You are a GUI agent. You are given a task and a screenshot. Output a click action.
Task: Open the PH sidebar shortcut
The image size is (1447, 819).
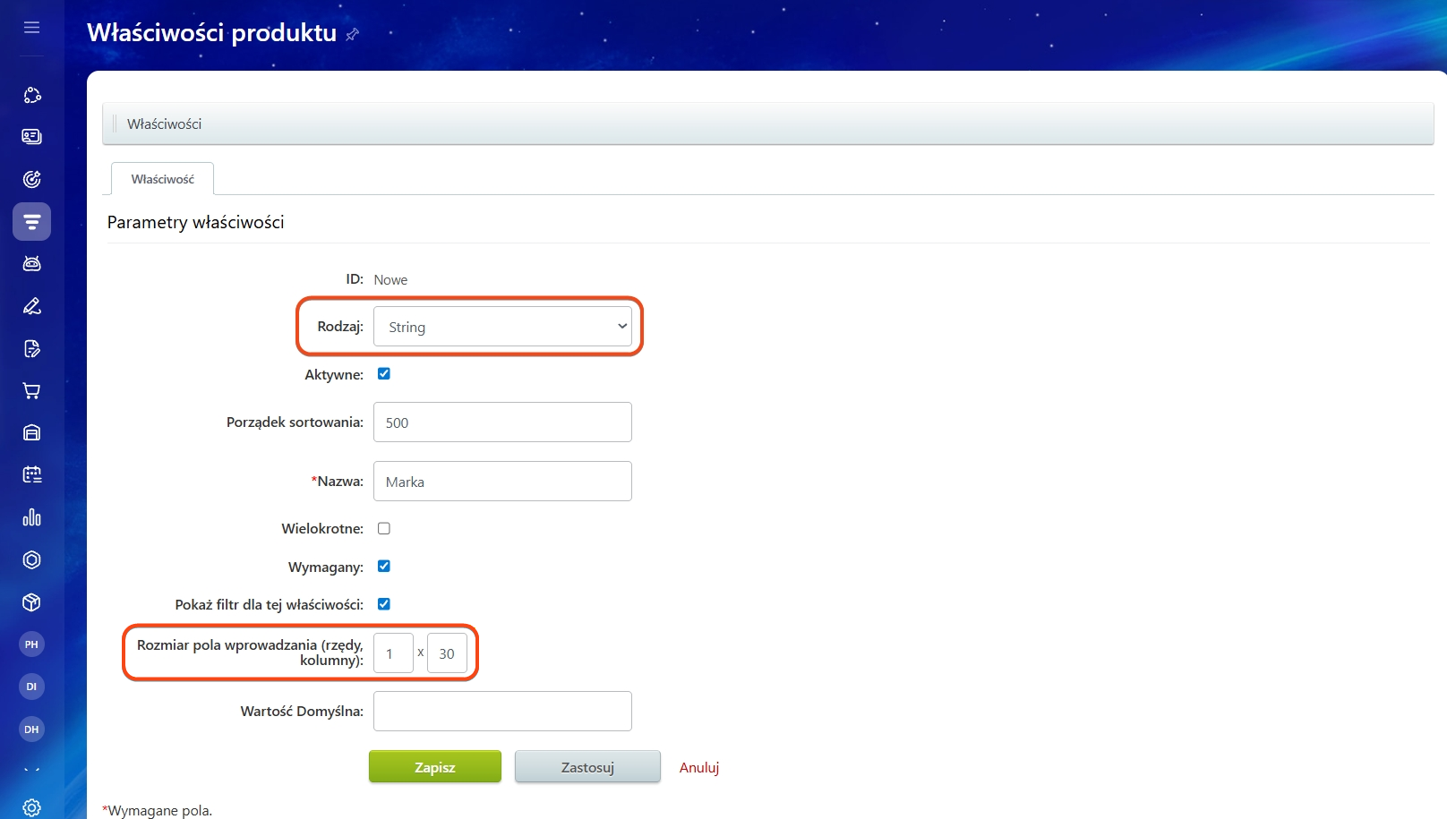pos(31,644)
